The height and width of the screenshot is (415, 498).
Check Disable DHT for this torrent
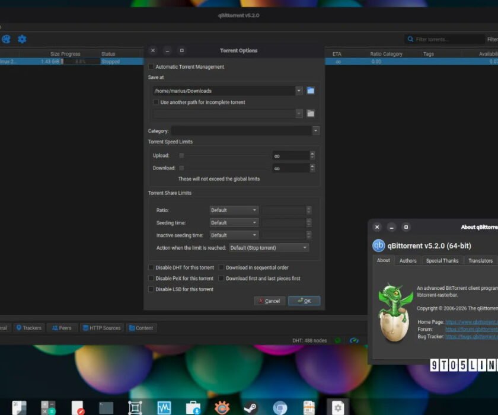151,267
